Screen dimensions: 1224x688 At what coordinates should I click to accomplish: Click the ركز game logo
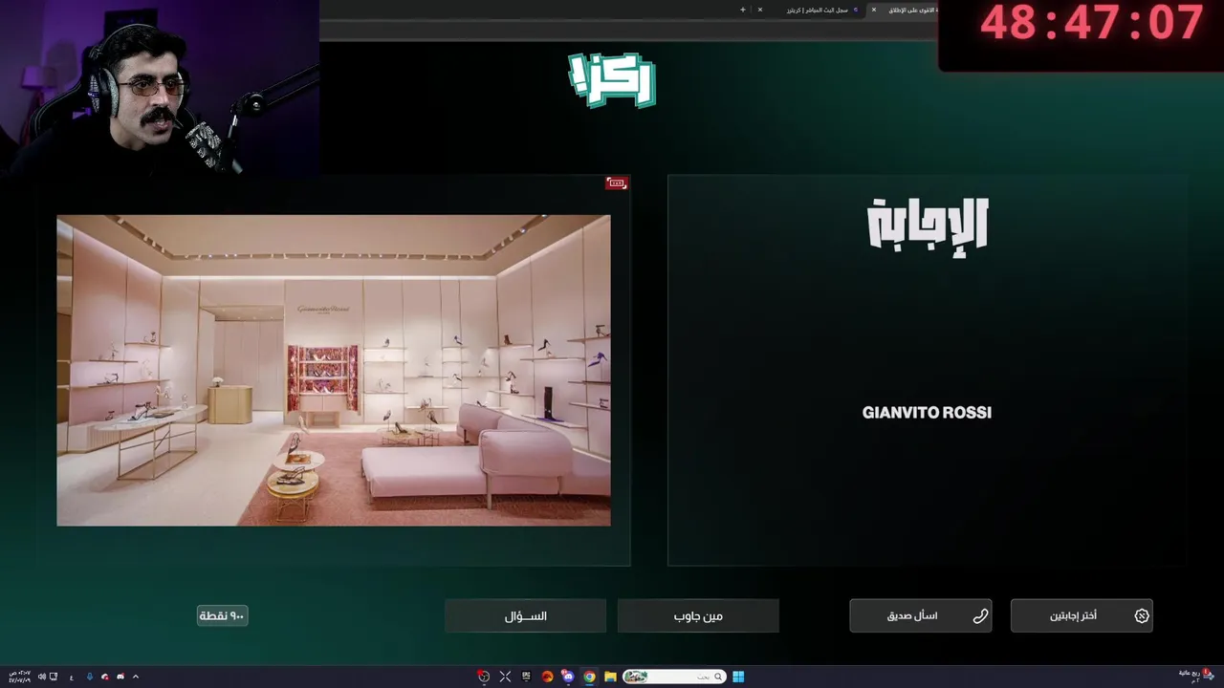point(612,78)
